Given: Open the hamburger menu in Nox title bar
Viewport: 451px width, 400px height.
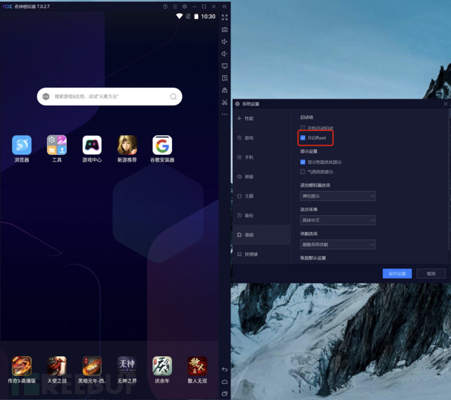Looking at the screenshot, I should click(175, 7).
